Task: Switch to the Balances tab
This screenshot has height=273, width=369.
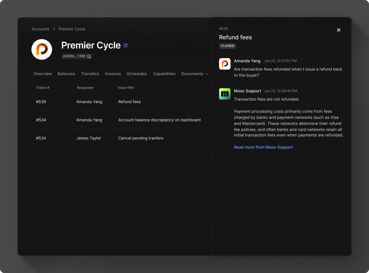Action: (x=66, y=74)
